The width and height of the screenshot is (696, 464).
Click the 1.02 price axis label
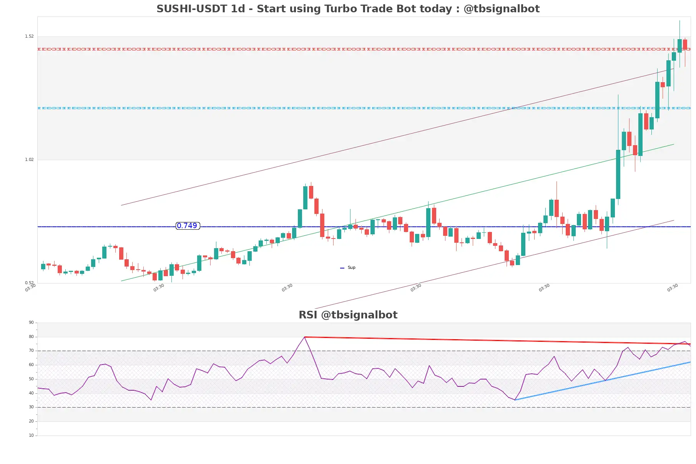(x=29, y=160)
